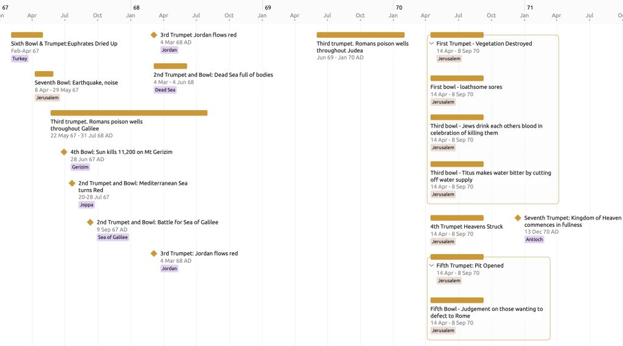The width and height of the screenshot is (623, 346).
Task: Click the Turkey location tag
Action: (19, 58)
